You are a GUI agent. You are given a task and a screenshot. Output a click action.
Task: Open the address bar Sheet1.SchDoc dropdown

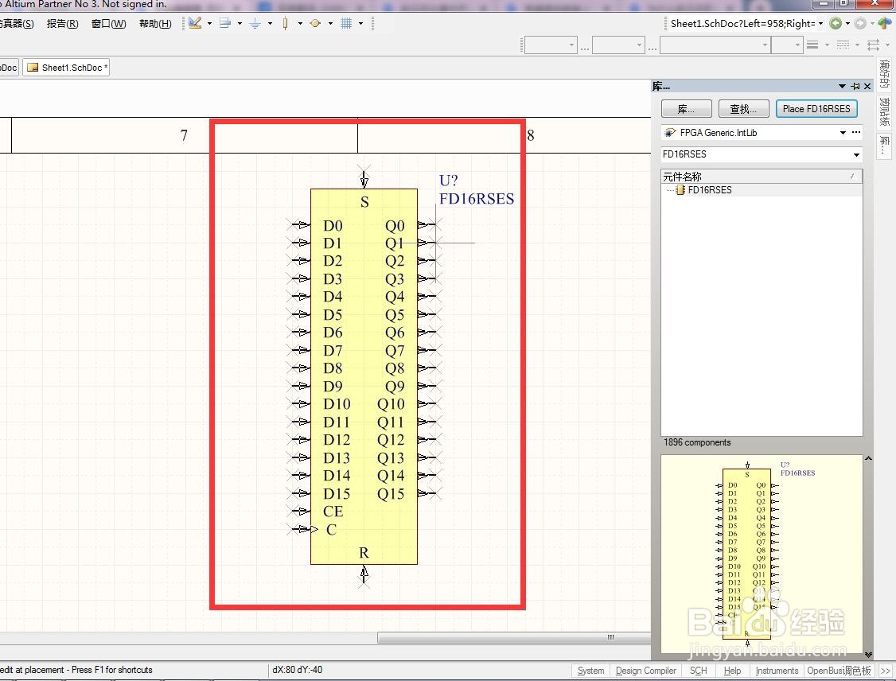click(x=820, y=23)
